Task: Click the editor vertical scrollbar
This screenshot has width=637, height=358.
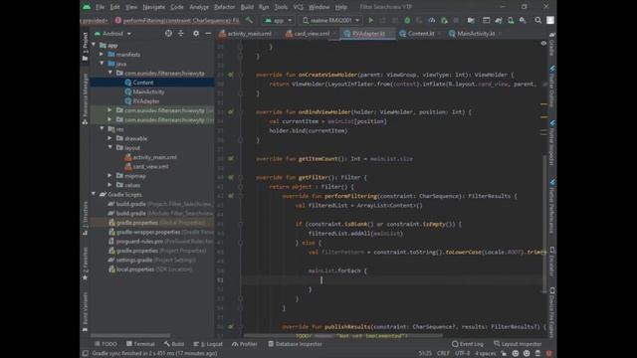Action: [544, 223]
